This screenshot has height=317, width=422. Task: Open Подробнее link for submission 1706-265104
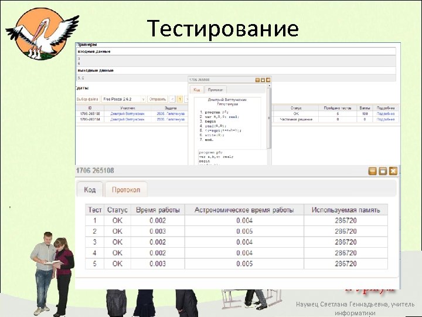point(386,119)
